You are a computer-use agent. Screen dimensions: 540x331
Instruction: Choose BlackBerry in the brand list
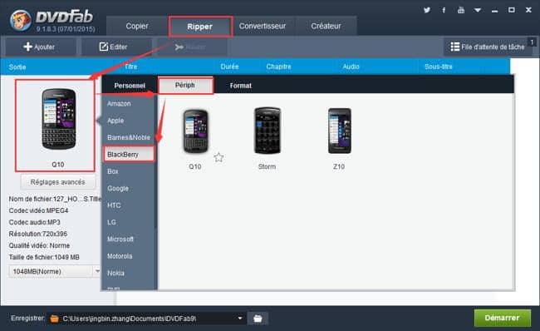pos(129,154)
